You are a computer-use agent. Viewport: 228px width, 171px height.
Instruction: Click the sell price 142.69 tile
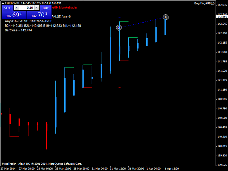tap(14, 15)
